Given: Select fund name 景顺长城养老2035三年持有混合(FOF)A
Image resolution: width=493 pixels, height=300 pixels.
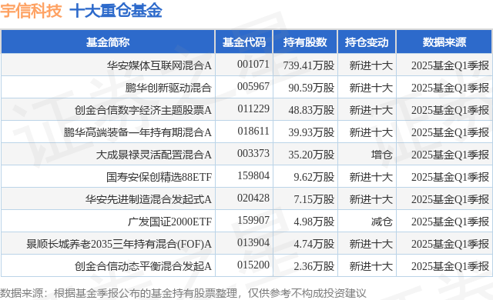Looking at the screenshot, I should pyautogui.click(x=119, y=244).
